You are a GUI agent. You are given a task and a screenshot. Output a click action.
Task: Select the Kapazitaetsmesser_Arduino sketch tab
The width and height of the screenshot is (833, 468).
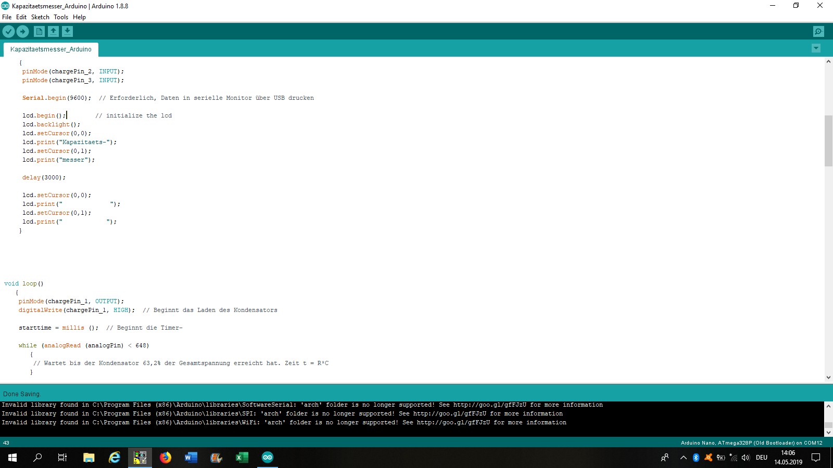(51, 49)
